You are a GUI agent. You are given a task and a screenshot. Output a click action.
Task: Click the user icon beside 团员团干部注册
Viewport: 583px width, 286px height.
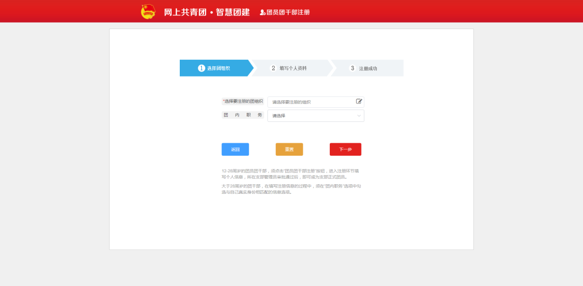point(262,12)
